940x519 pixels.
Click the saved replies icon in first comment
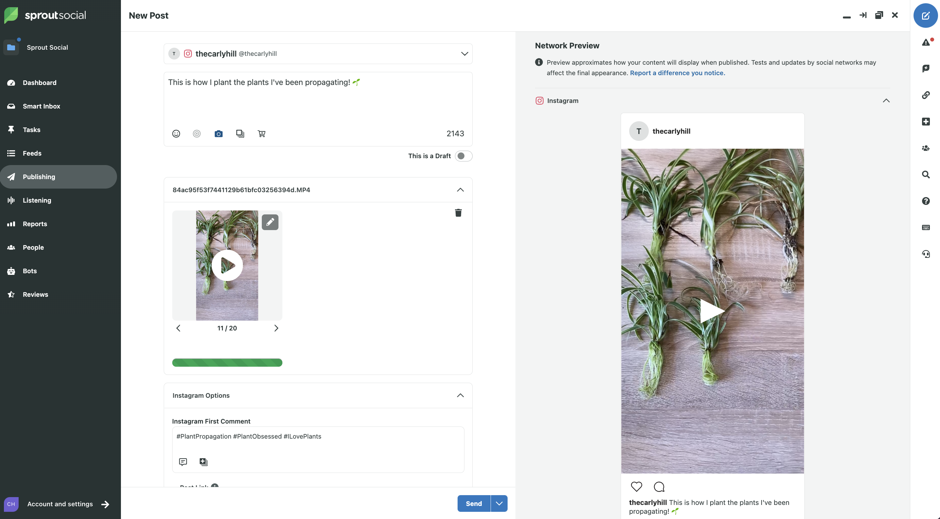click(x=183, y=462)
